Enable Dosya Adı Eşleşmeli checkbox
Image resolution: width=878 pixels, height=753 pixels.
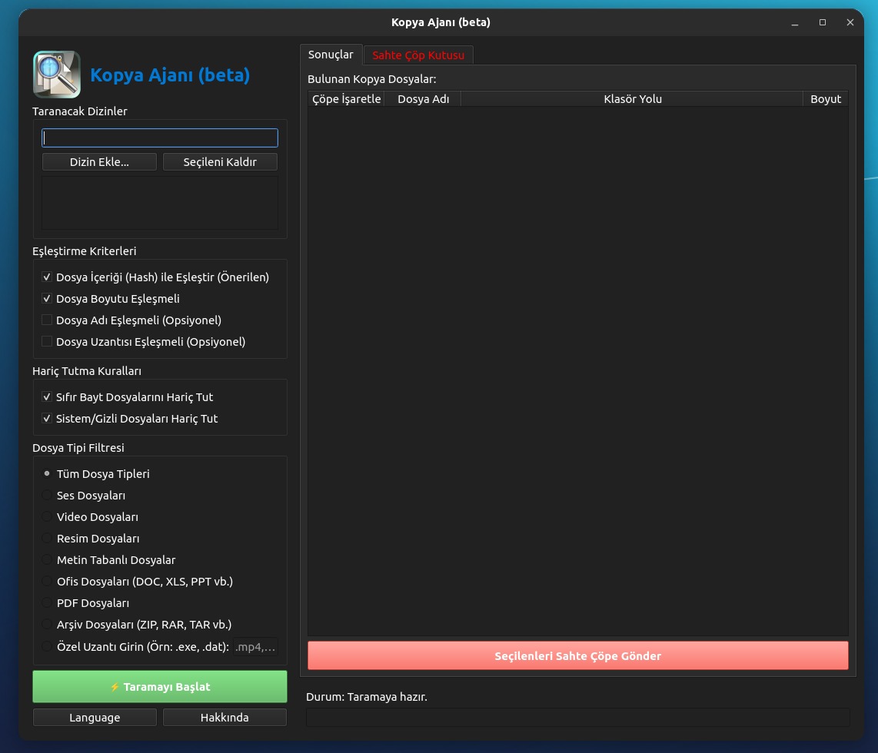47,320
